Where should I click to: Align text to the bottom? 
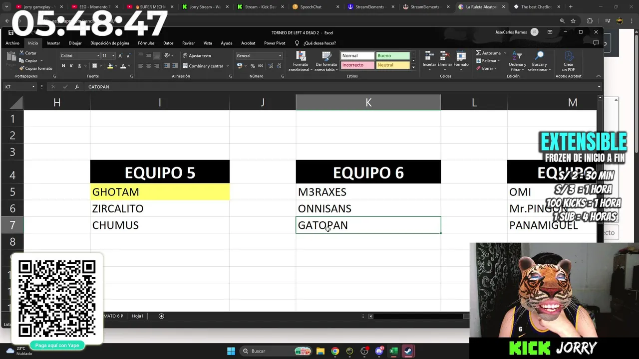point(157,55)
